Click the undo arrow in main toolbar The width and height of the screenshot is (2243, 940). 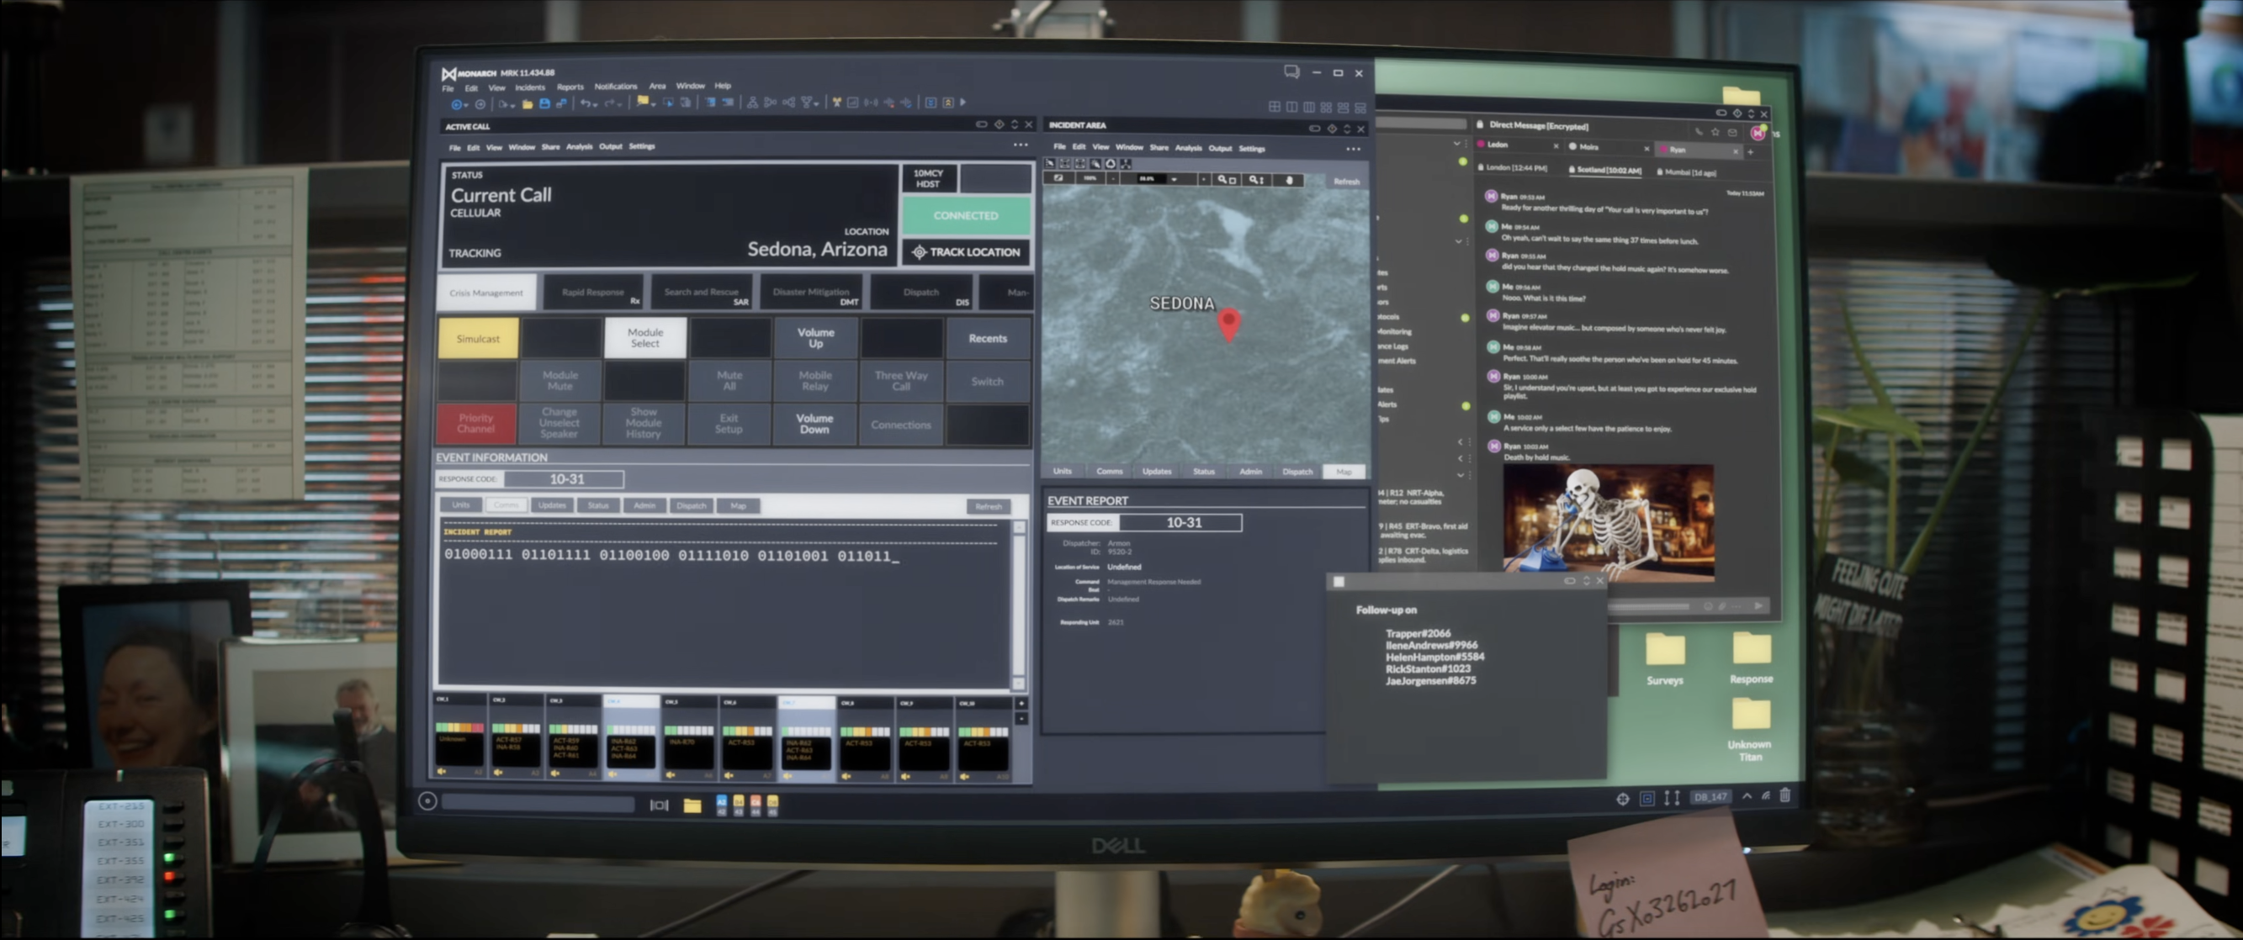click(586, 103)
